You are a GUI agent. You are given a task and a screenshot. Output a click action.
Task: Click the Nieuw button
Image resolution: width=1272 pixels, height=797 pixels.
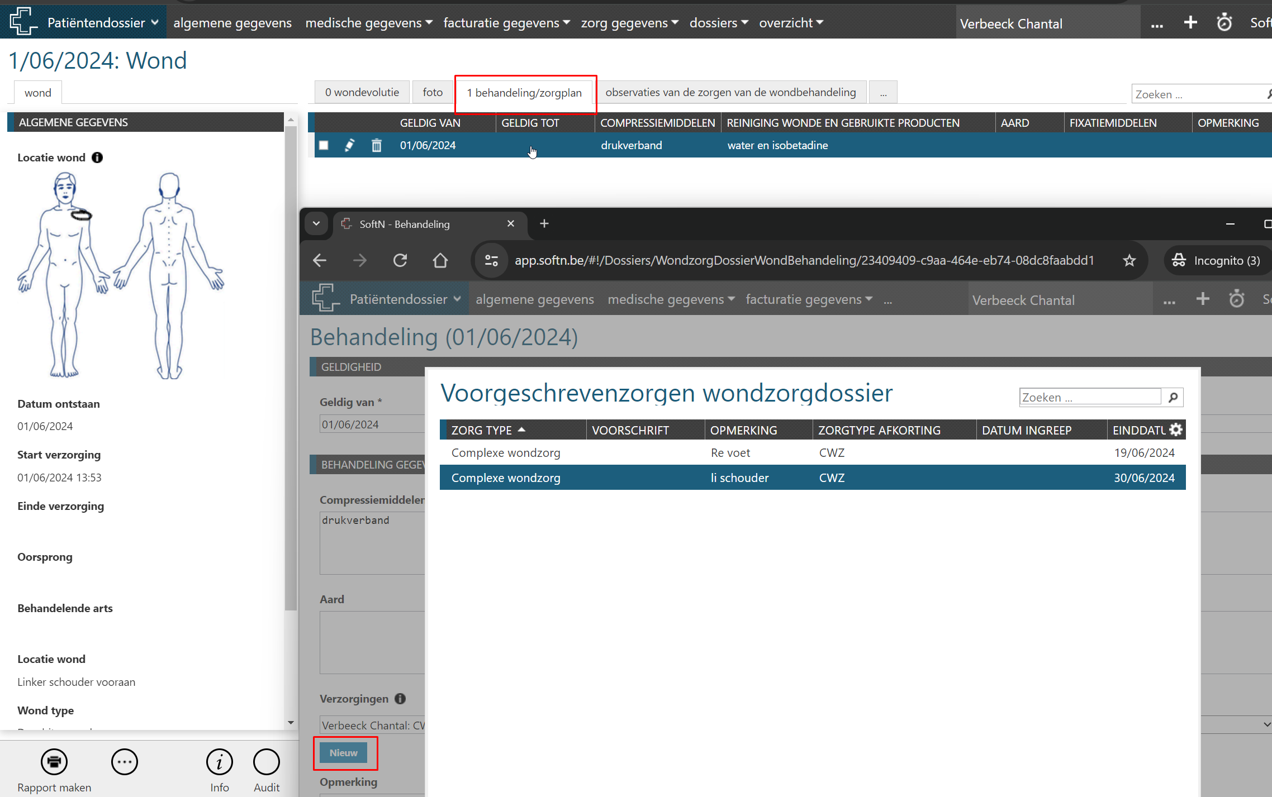click(x=343, y=753)
